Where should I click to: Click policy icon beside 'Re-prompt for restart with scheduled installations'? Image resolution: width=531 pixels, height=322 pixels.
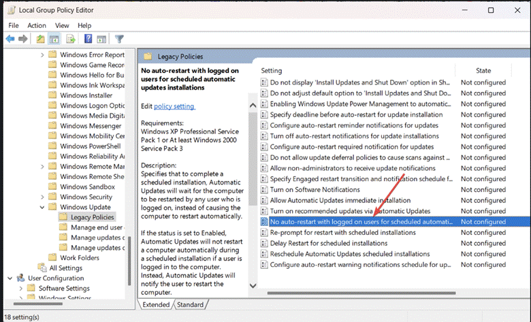[x=264, y=232]
